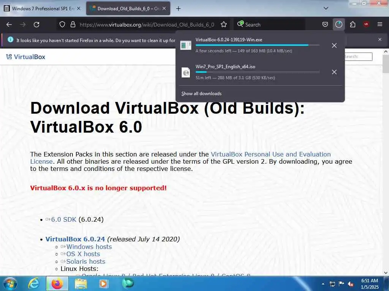
Task: Open the Save to Pocket icon
Action: [325, 25]
